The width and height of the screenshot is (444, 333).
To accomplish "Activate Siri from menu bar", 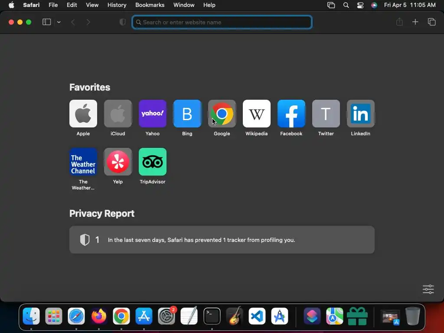I will pos(374,5).
